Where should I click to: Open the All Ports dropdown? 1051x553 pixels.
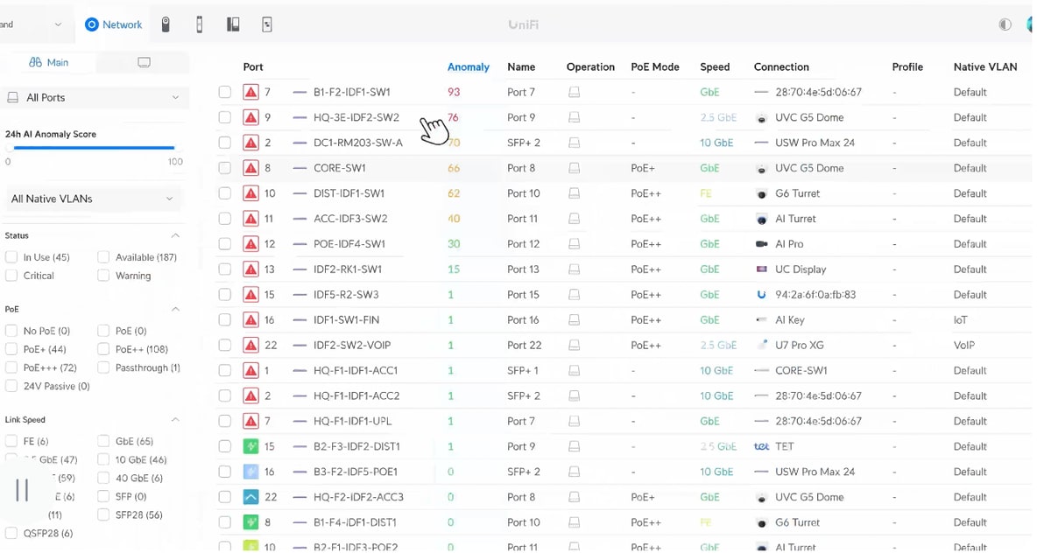click(x=95, y=98)
